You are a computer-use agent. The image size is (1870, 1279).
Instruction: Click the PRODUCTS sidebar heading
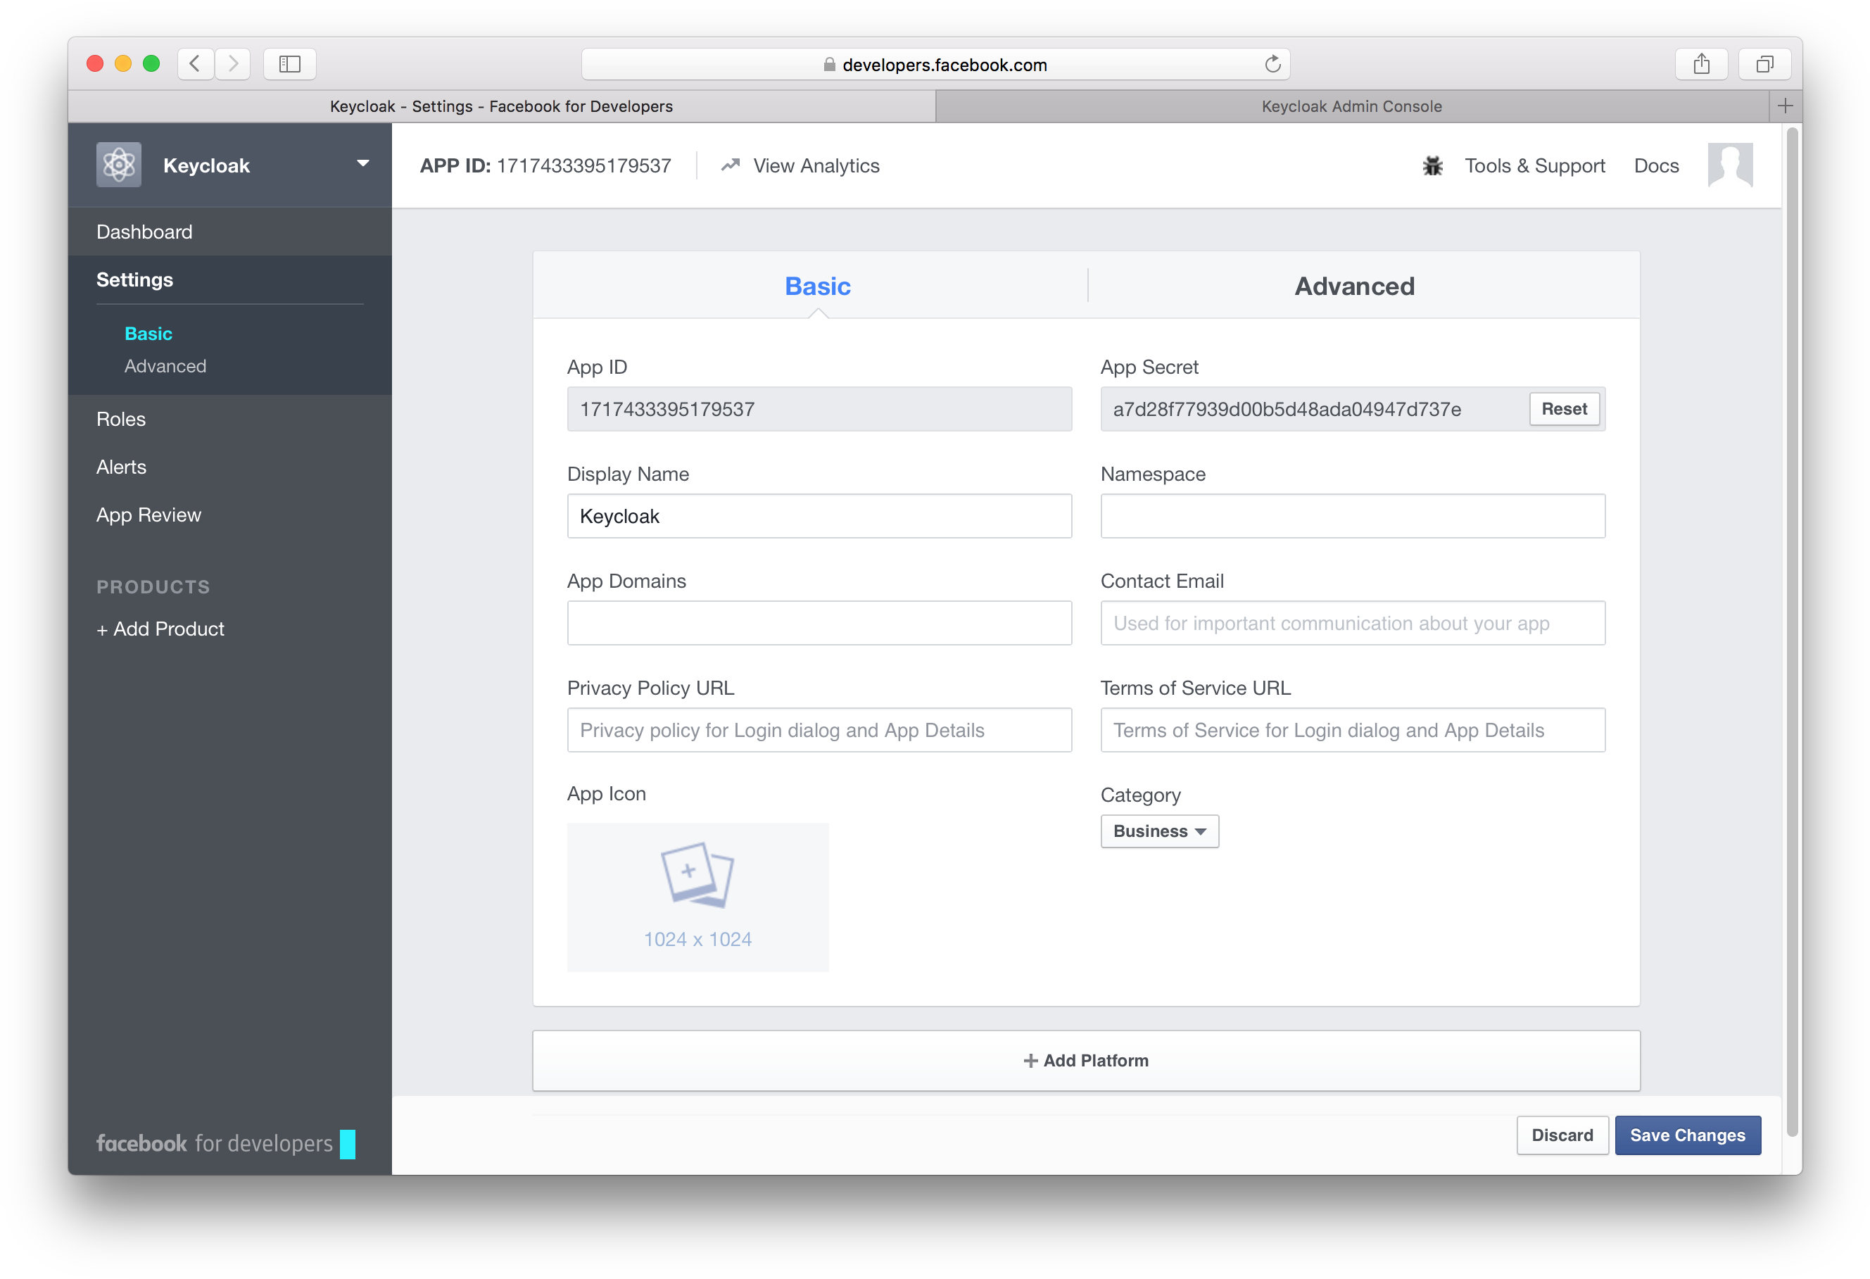tap(153, 587)
